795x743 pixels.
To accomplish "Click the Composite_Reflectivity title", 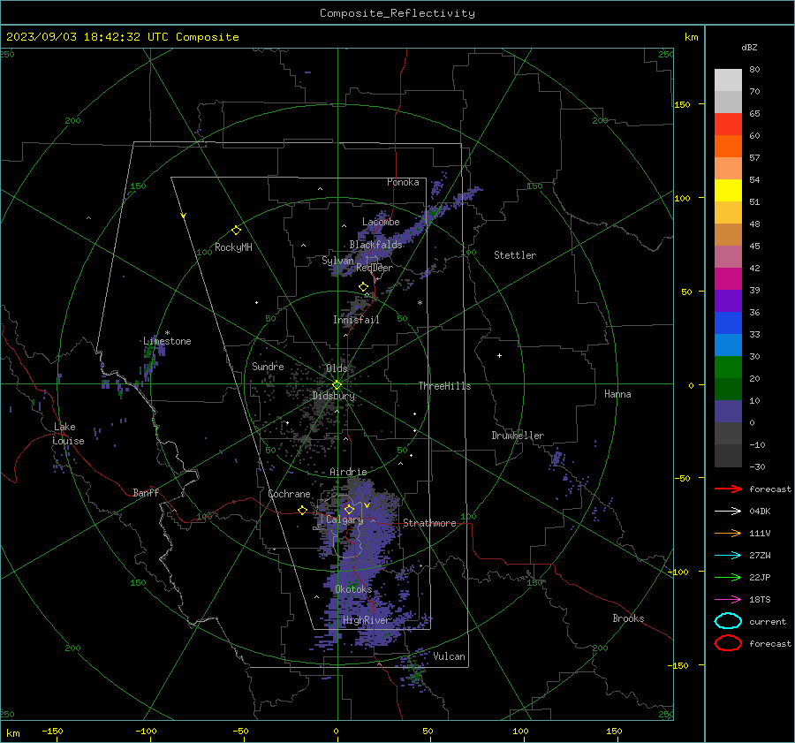I will point(397,13).
